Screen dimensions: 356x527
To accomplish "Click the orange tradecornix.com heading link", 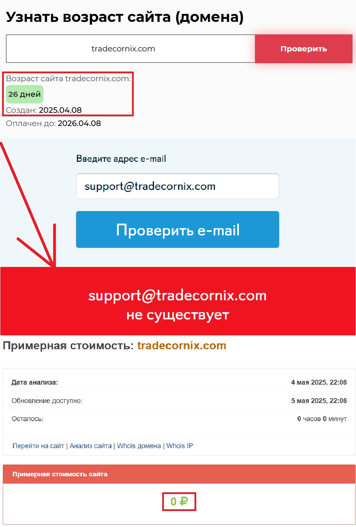I will (182, 345).
